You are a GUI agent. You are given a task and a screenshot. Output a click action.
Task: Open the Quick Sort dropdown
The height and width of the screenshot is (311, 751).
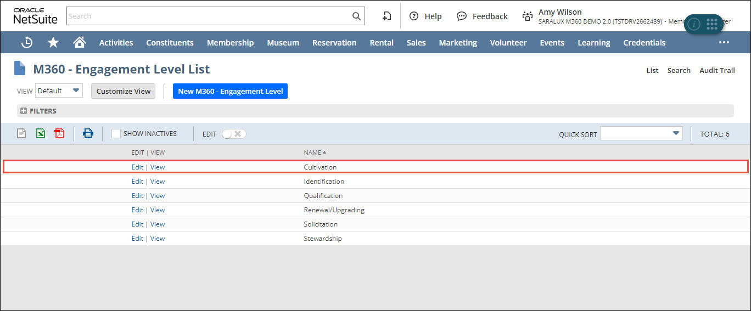641,134
